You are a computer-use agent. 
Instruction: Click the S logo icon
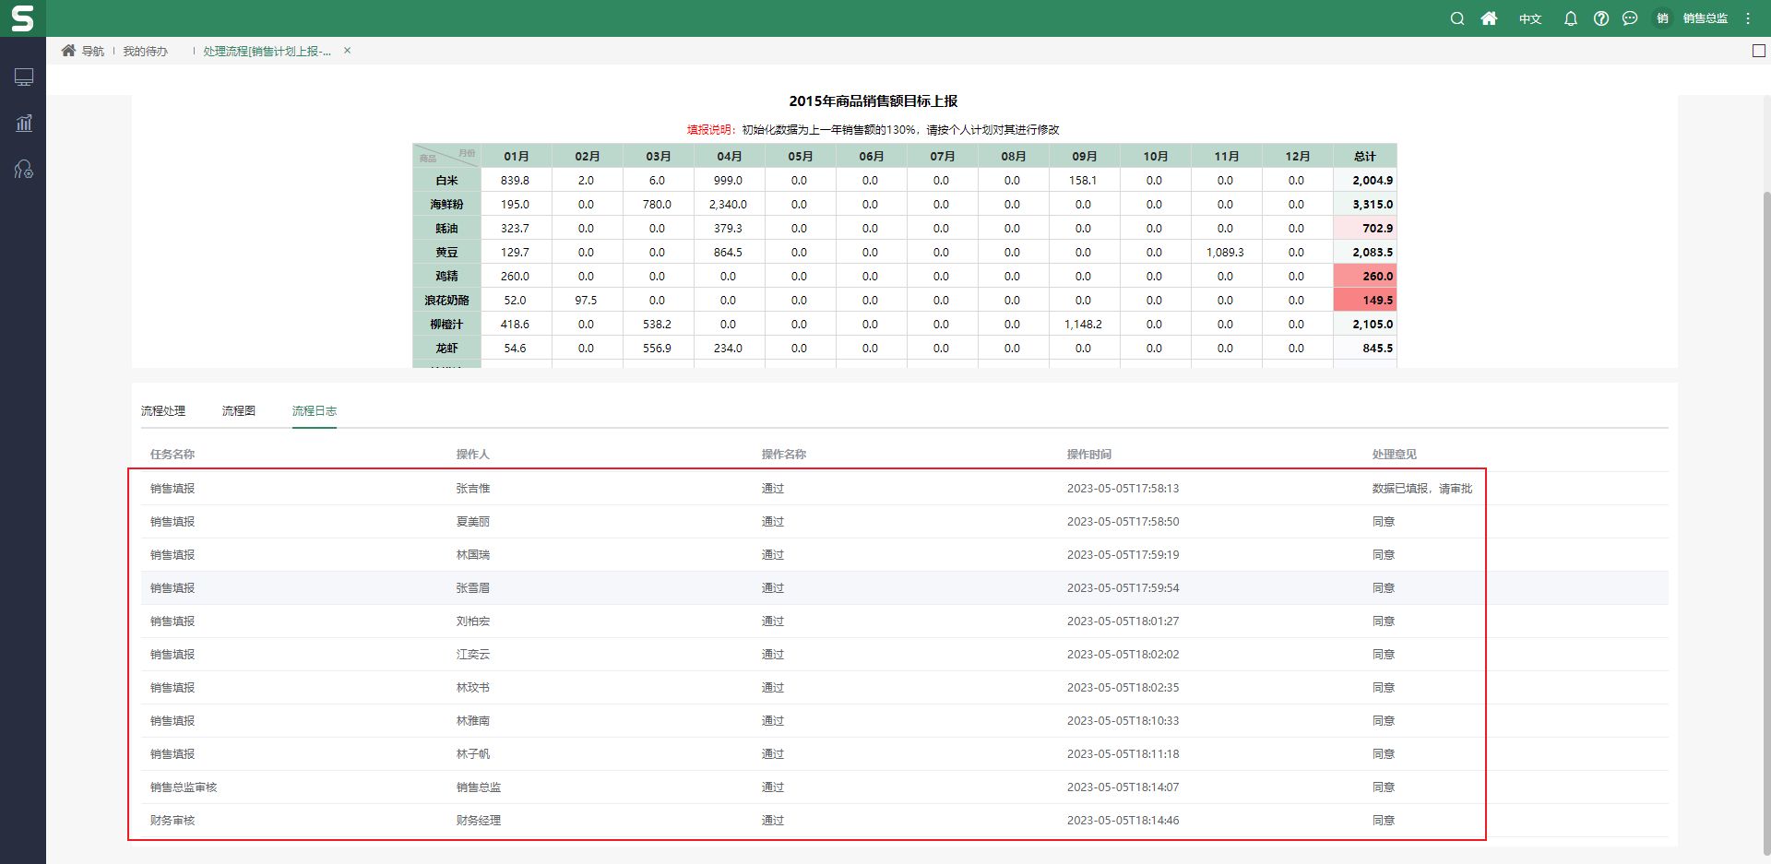[x=22, y=18]
